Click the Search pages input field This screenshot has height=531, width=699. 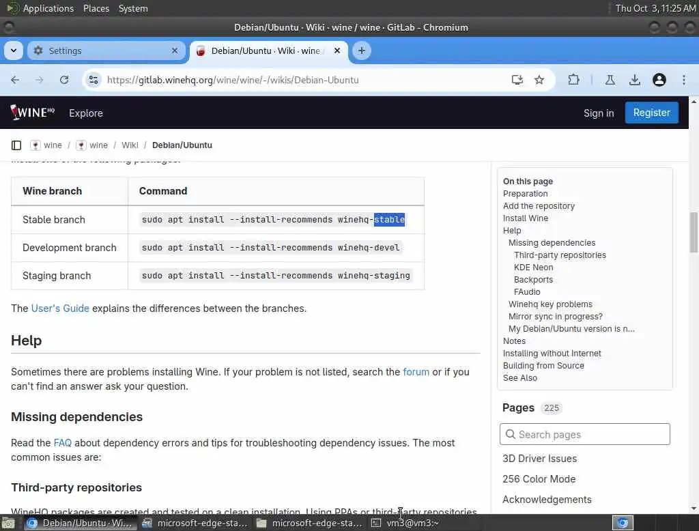click(x=584, y=434)
